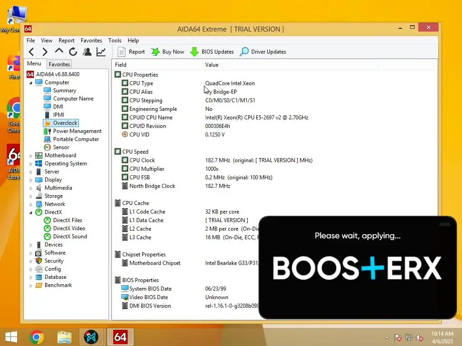The width and height of the screenshot is (462, 346).
Task: Refresh the page with the circular arrow icon
Action: (x=73, y=52)
